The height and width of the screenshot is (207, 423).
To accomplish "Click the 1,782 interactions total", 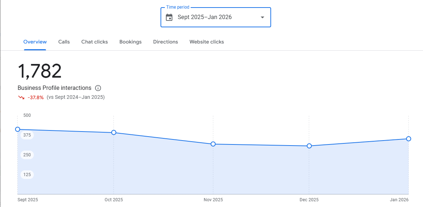I will coord(40,71).
